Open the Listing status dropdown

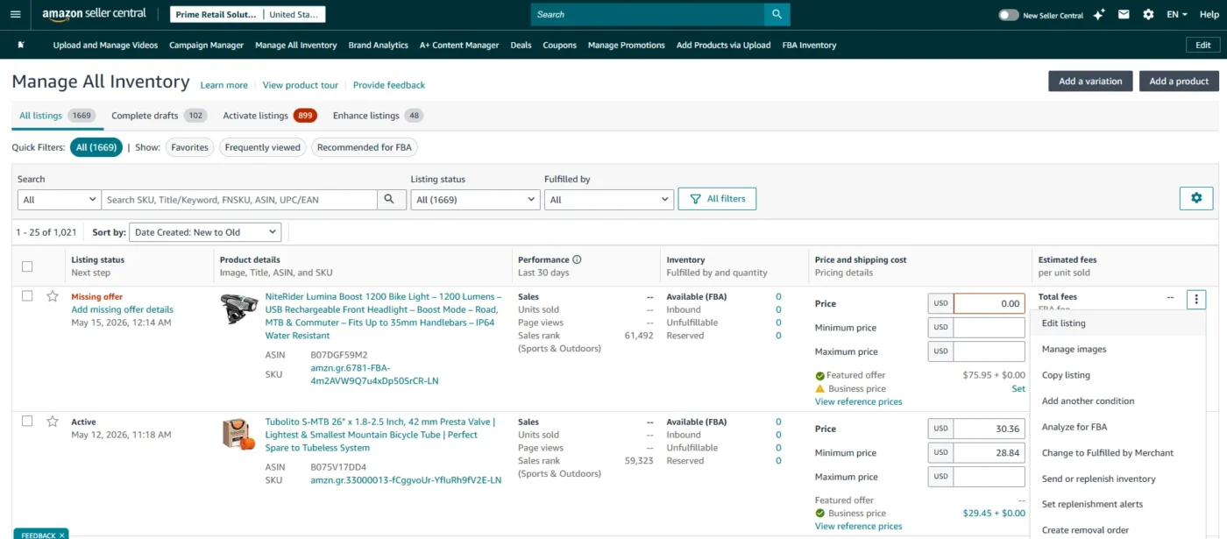click(x=475, y=200)
